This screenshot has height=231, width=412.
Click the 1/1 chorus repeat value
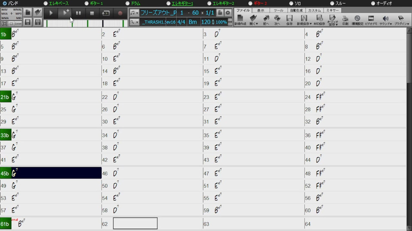[x=210, y=13]
